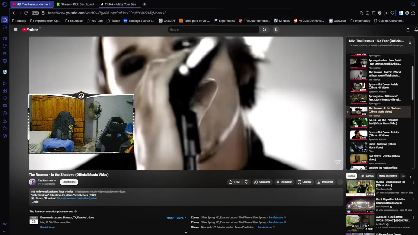Save video with the Guardar button
This screenshot has height=235, width=418.
(x=304, y=182)
